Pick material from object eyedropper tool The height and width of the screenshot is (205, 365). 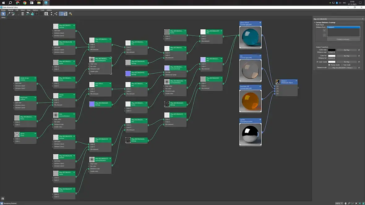pos(8,14)
